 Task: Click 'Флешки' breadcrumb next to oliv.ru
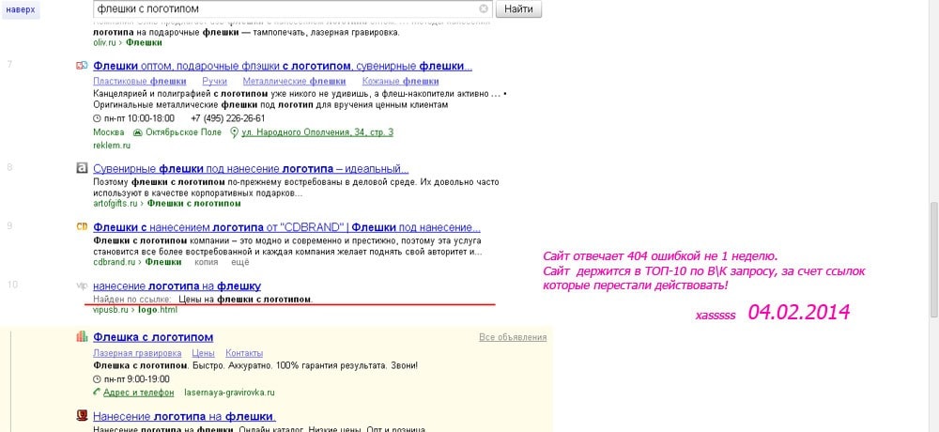tap(144, 42)
